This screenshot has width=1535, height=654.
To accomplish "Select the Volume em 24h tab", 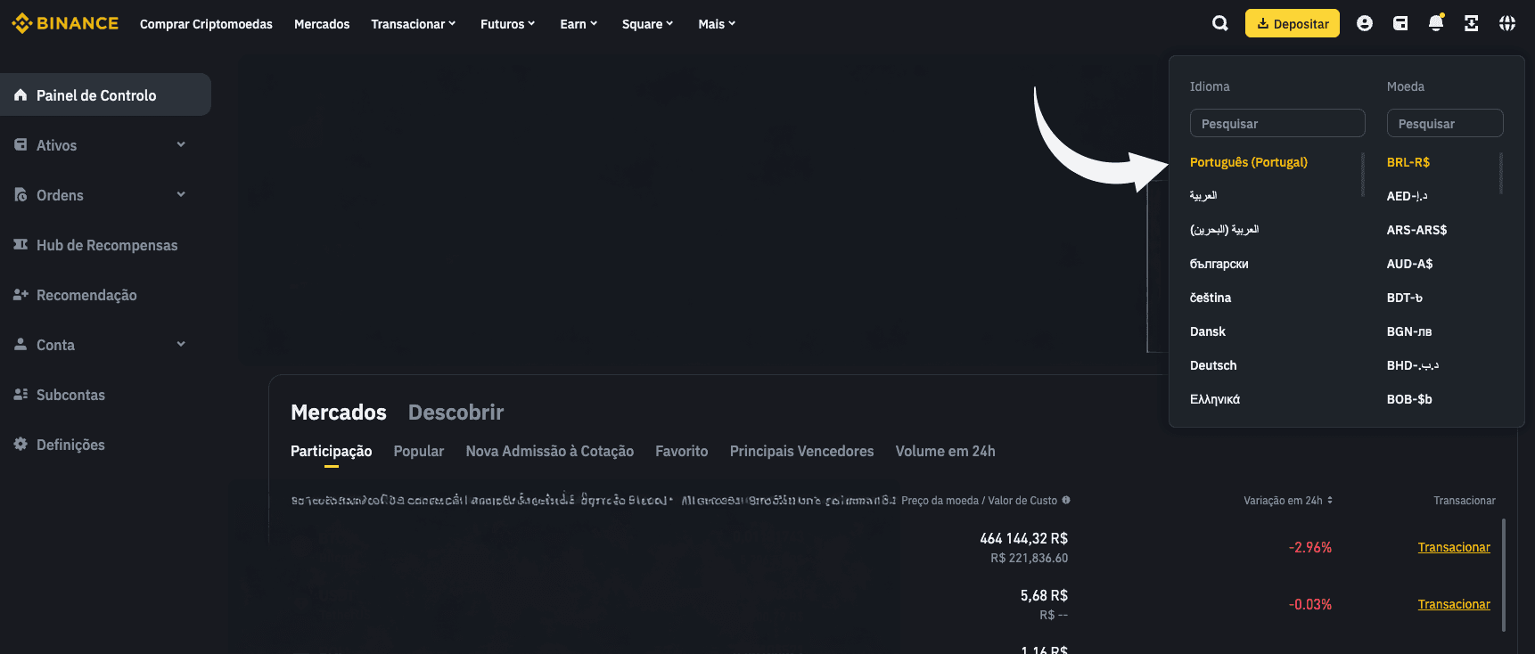I will click(x=946, y=451).
